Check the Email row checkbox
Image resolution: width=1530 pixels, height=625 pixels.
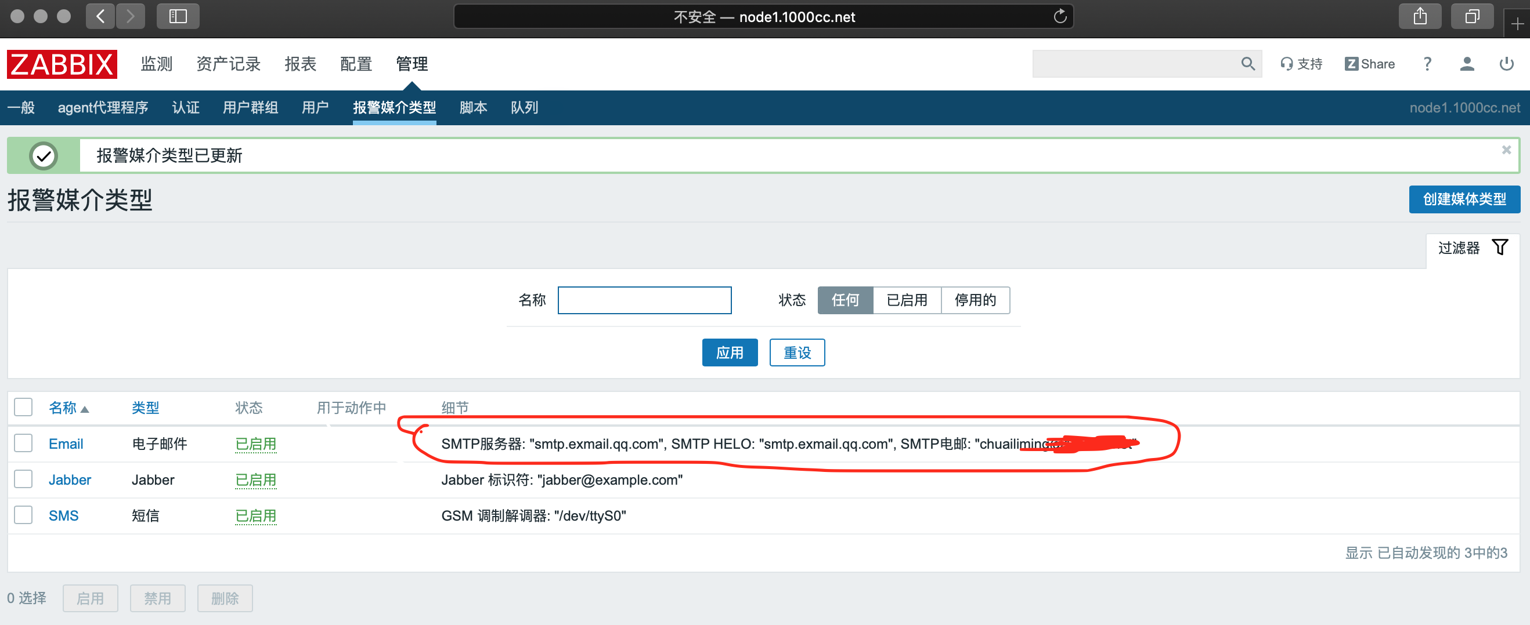click(x=23, y=444)
